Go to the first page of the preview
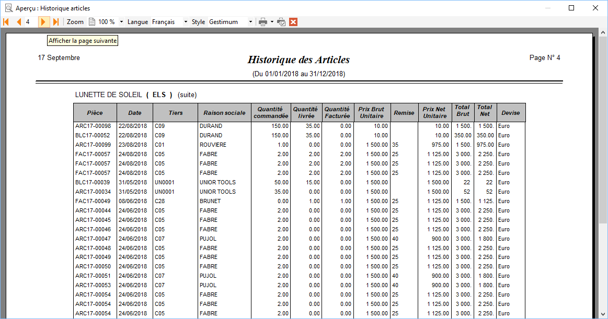 [x=6, y=22]
